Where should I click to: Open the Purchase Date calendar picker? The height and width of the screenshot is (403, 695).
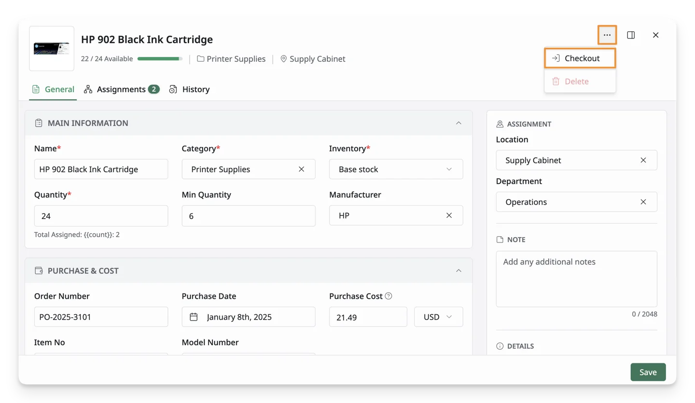194,317
